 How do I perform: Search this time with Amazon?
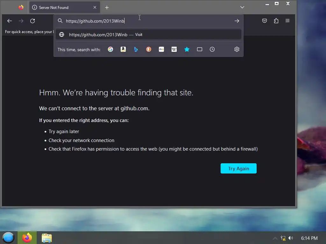coord(123,49)
